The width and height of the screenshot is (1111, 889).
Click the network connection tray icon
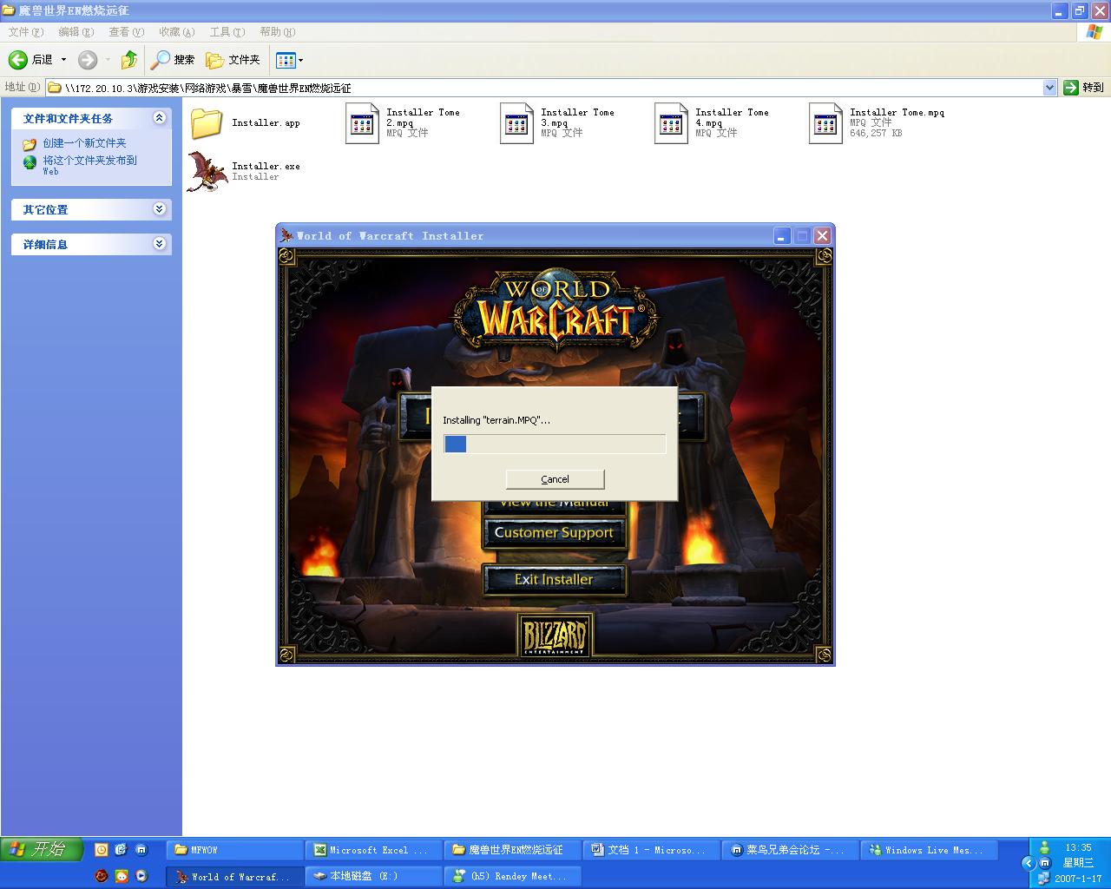tap(1044, 878)
